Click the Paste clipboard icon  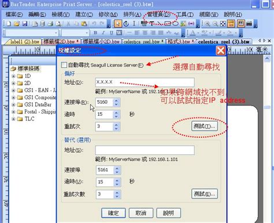point(84,24)
